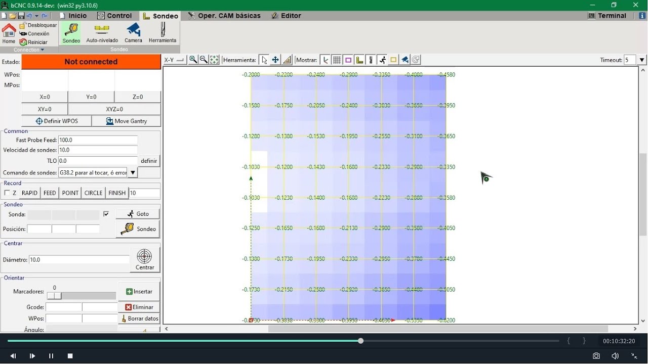The height and width of the screenshot is (364, 648).
Task: Toggle axes display
Action: 326,60
